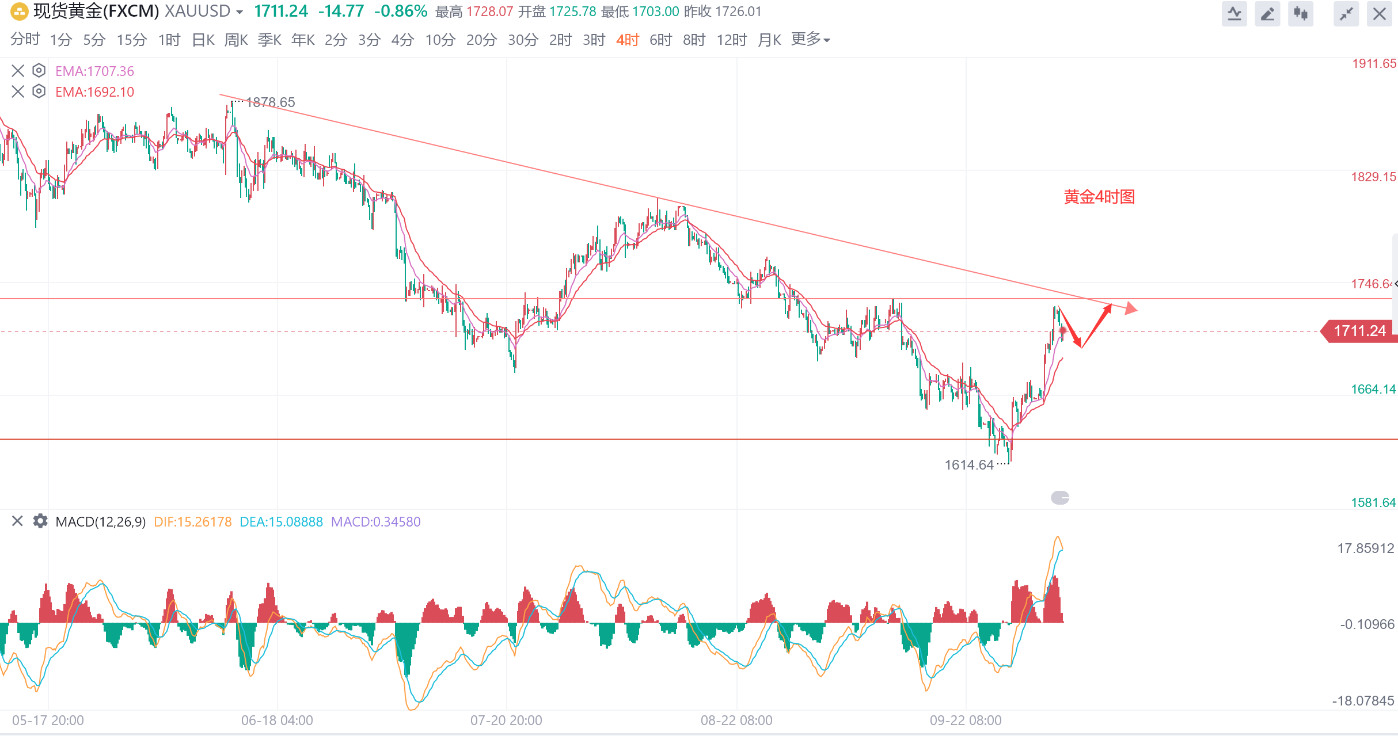Click the collapse/shrink chart icon

pyautogui.click(x=1346, y=13)
